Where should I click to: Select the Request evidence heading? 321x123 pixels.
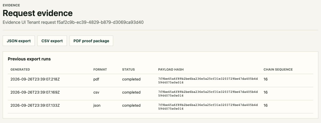38,13
